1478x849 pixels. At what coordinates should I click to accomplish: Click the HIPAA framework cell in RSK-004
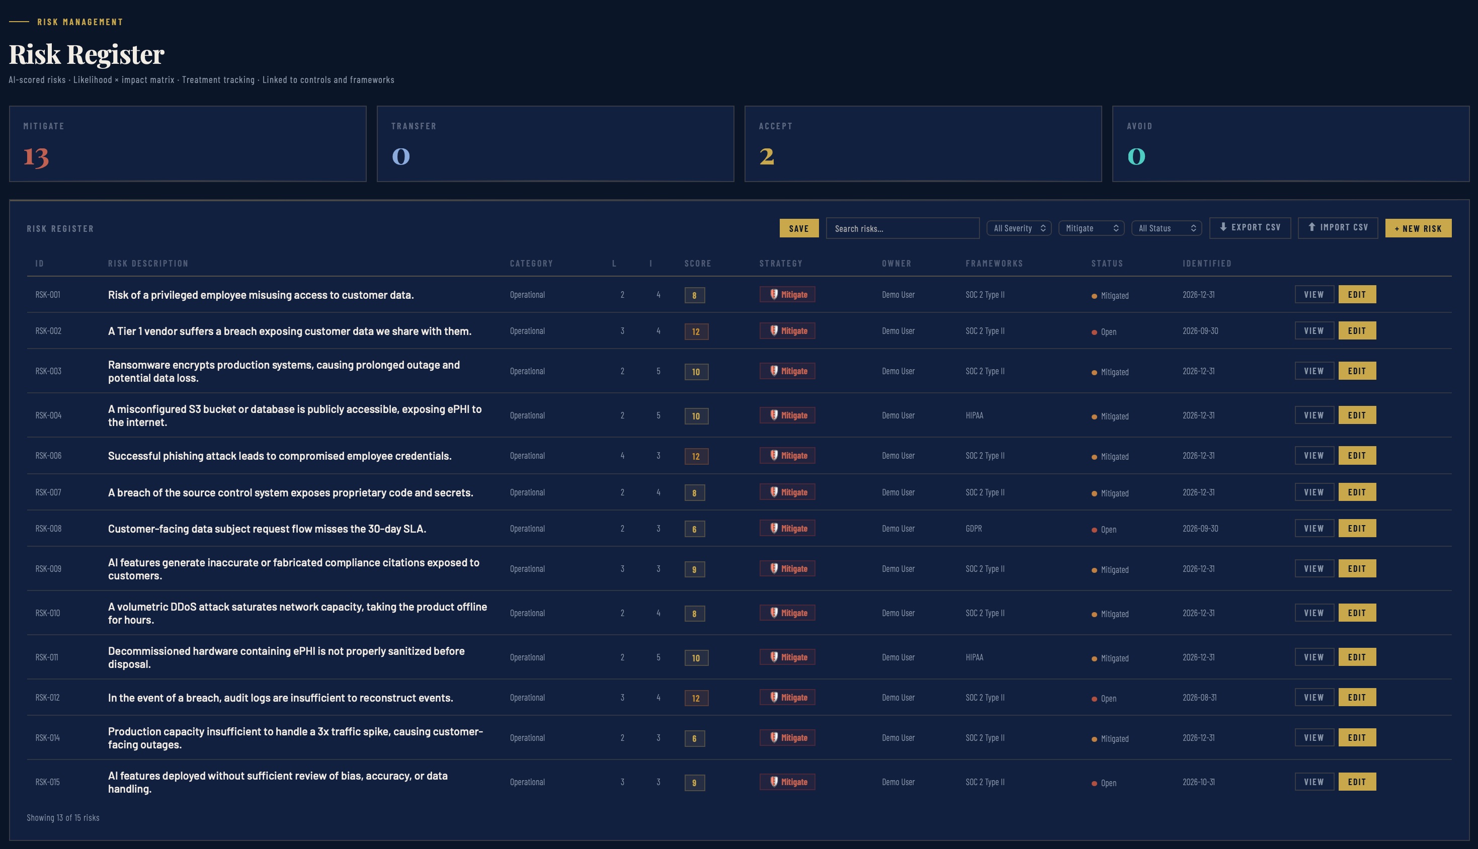click(974, 415)
